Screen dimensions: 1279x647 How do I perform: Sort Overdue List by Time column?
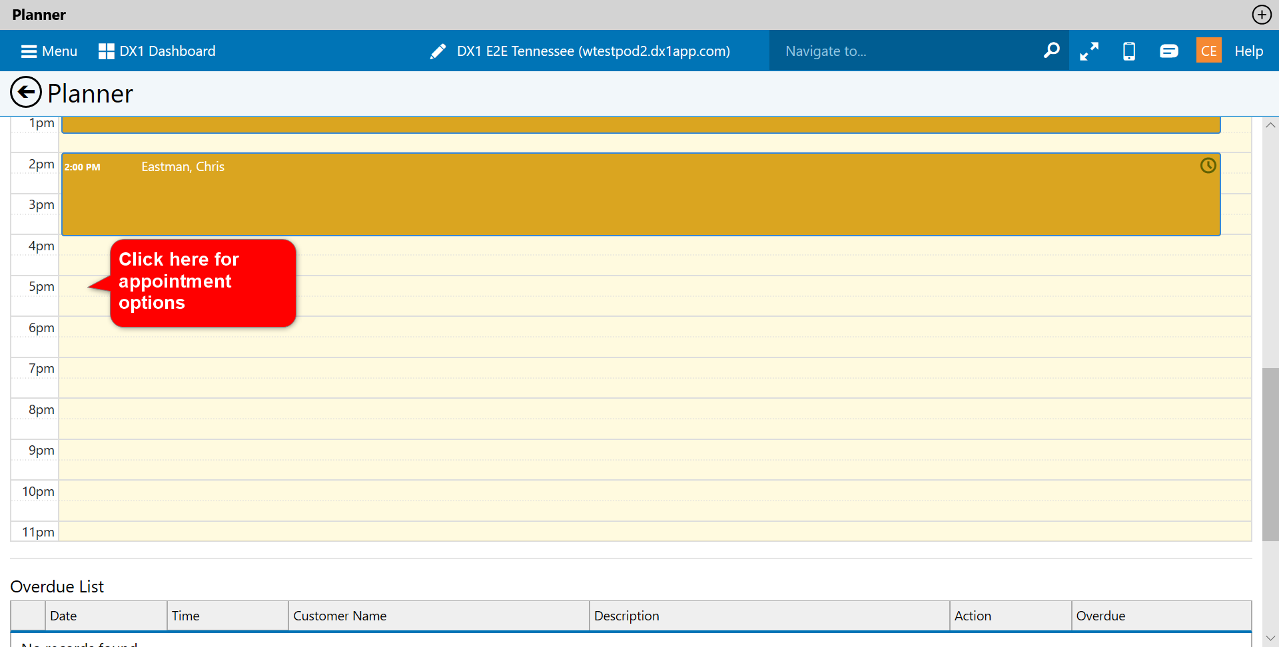point(227,616)
